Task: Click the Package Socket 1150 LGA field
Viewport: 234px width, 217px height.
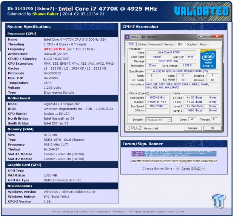Action: (x=171, y=61)
